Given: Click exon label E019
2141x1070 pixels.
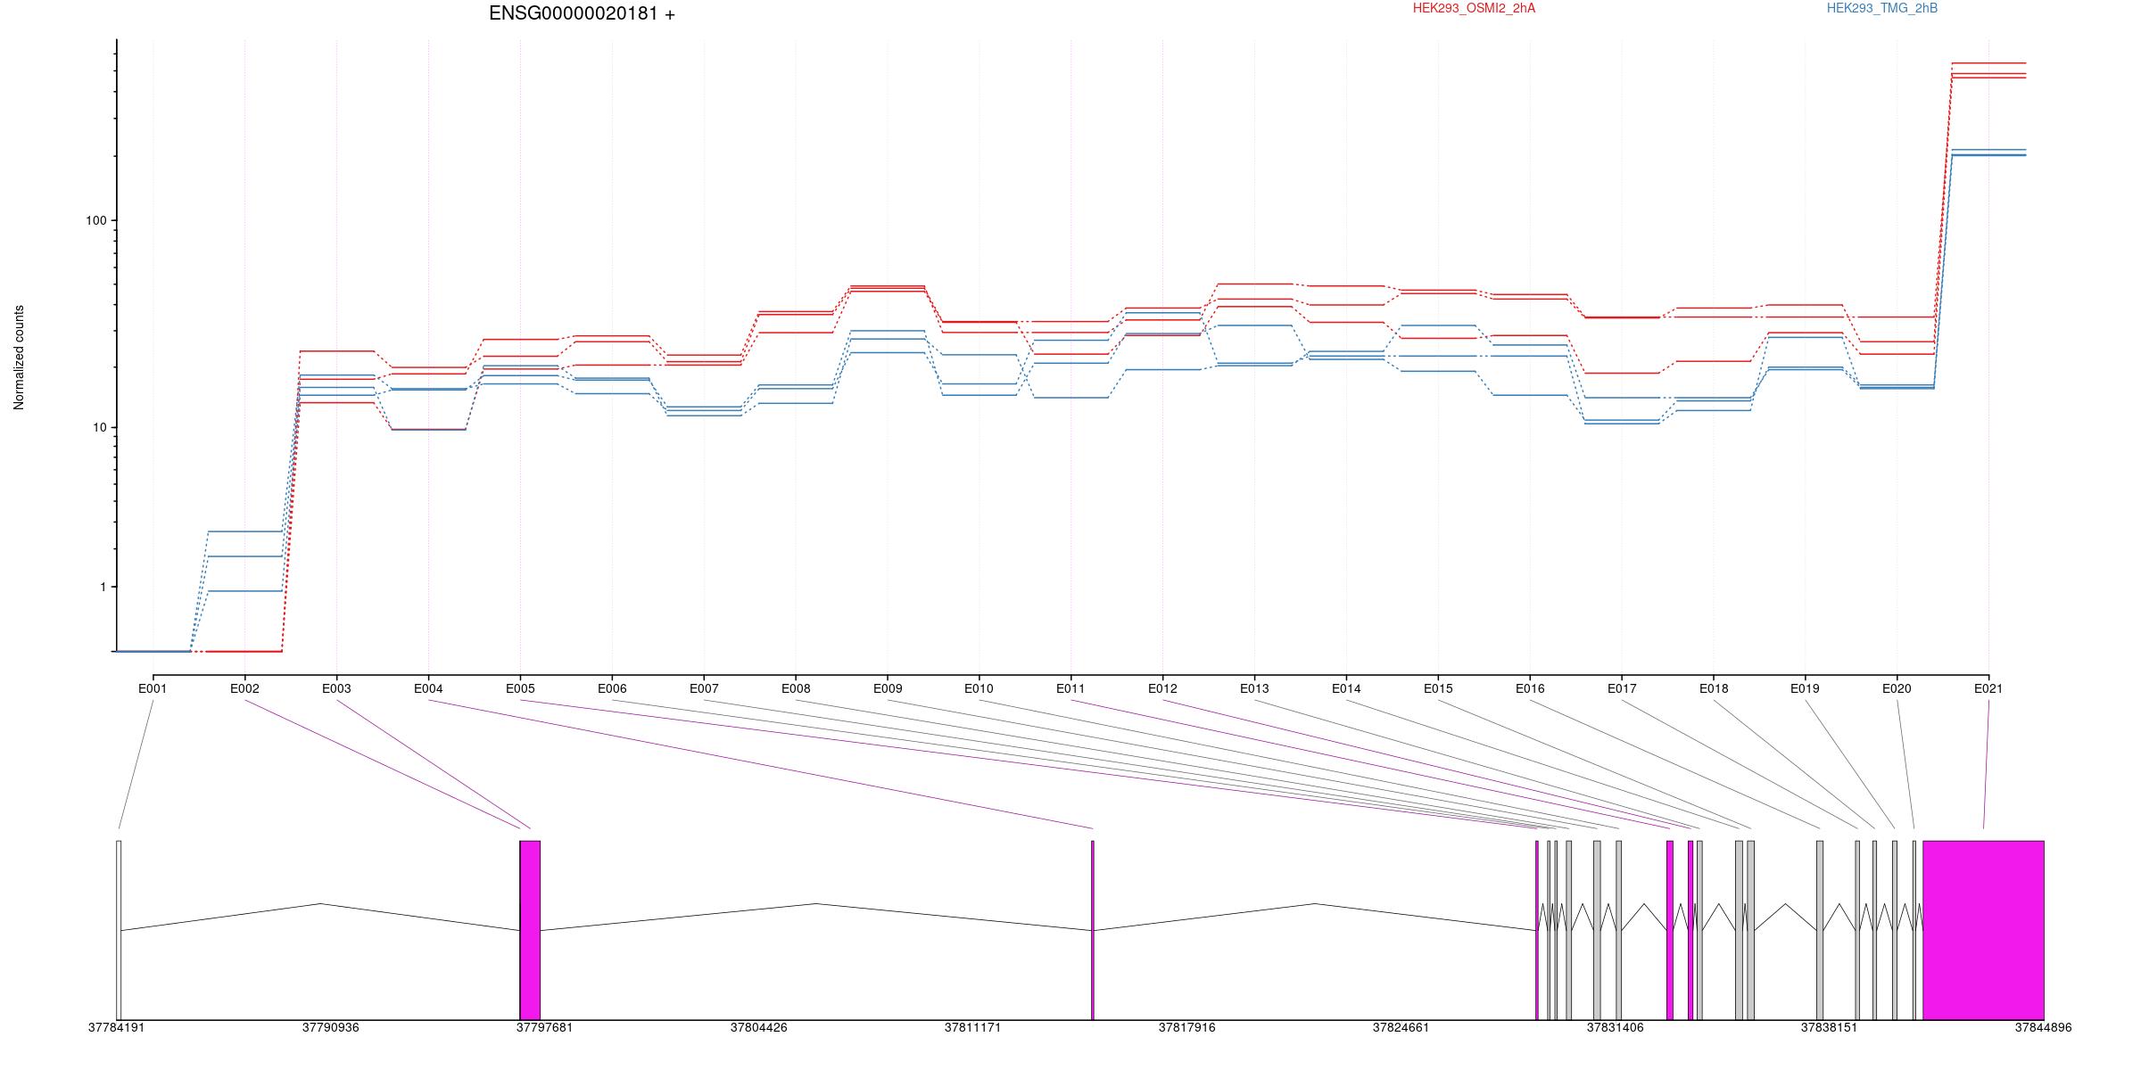Looking at the screenshot, I should coord(1805,688).
